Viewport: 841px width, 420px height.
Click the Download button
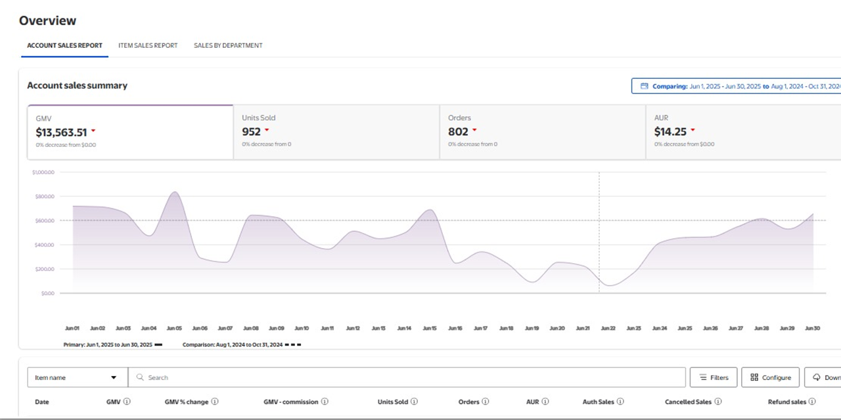[x=823, y=377]
